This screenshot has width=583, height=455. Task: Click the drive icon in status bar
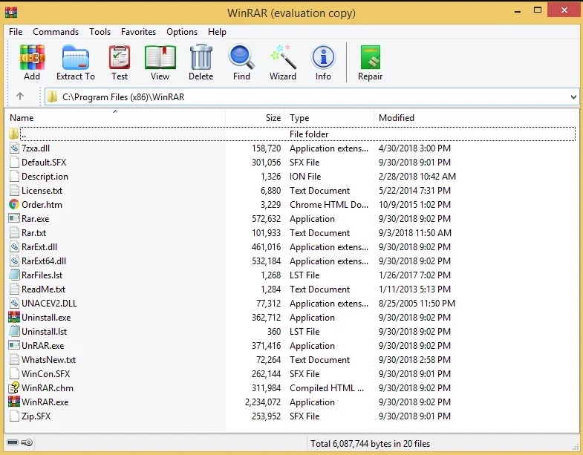point(13,442)
